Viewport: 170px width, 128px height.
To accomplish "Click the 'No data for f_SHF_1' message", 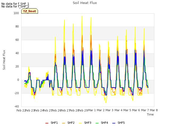I will point(15,4).
